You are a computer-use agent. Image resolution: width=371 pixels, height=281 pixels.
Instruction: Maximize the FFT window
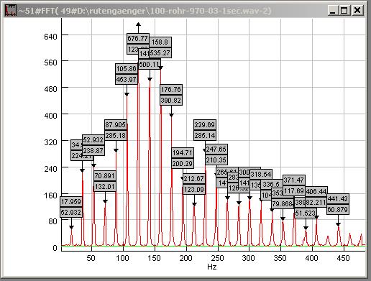(344, 11)
